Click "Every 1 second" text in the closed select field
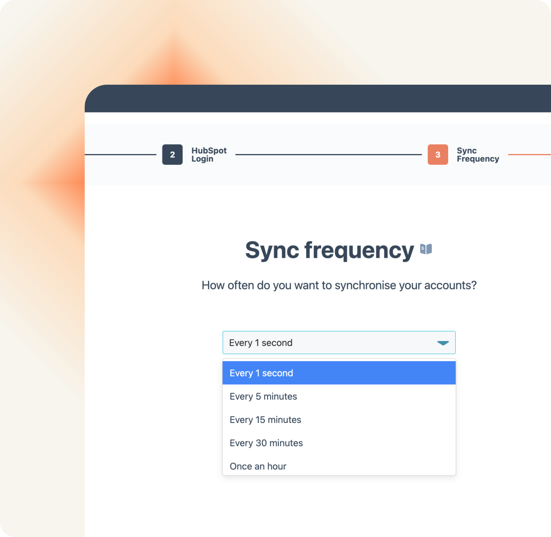 tap(261, 343)
